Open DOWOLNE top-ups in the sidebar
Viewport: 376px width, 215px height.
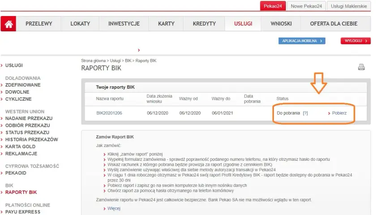click(x=17, y=92)
